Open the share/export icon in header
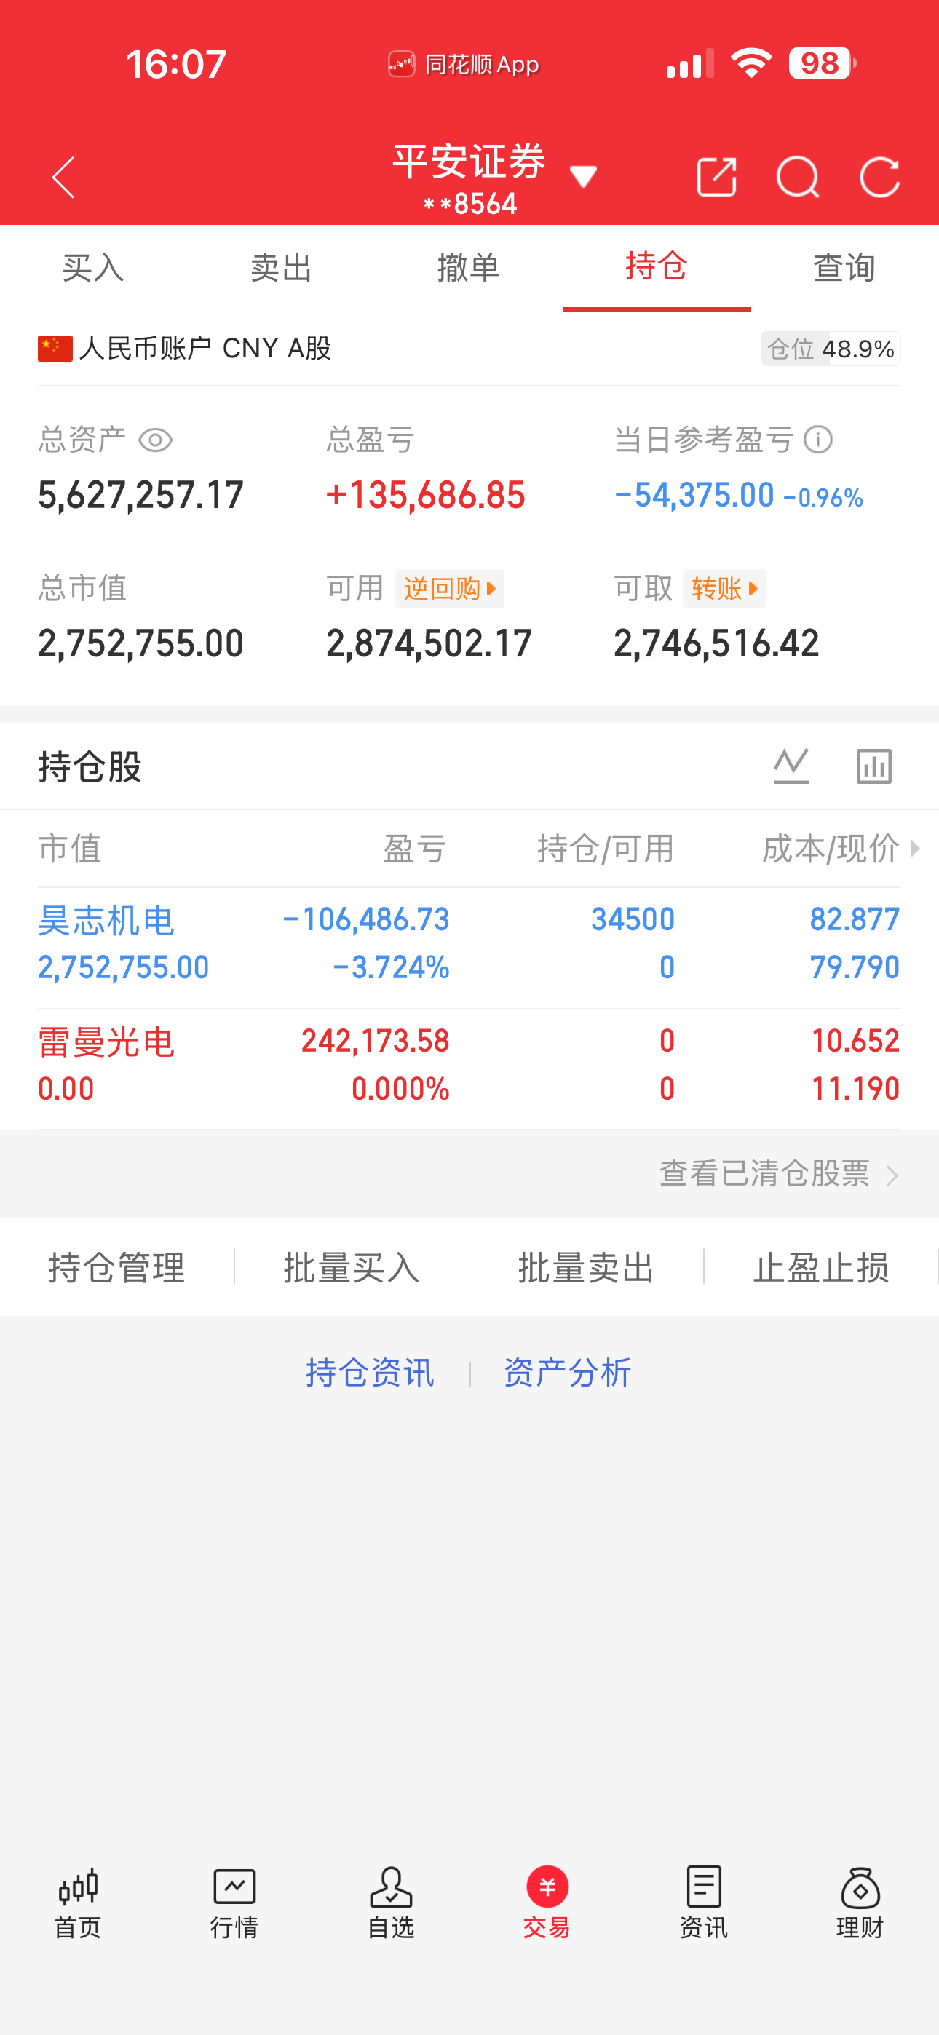The width and height of the screenshot is (939, 2035). tap(716, 177)
